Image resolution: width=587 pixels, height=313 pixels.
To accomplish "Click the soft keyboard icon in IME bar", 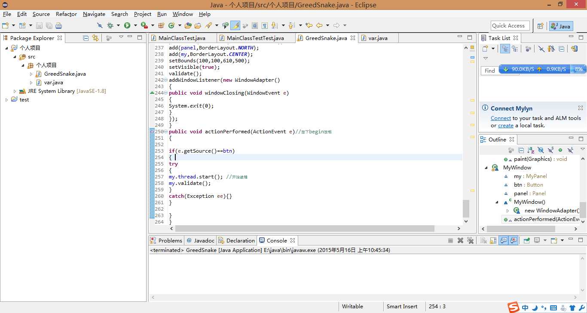I will click(553, 308).
